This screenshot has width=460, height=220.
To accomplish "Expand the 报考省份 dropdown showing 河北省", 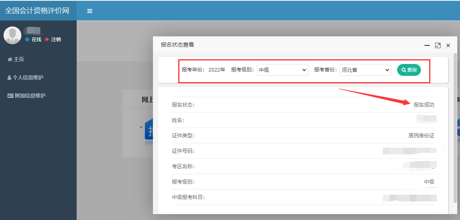I will coord(366,70).
